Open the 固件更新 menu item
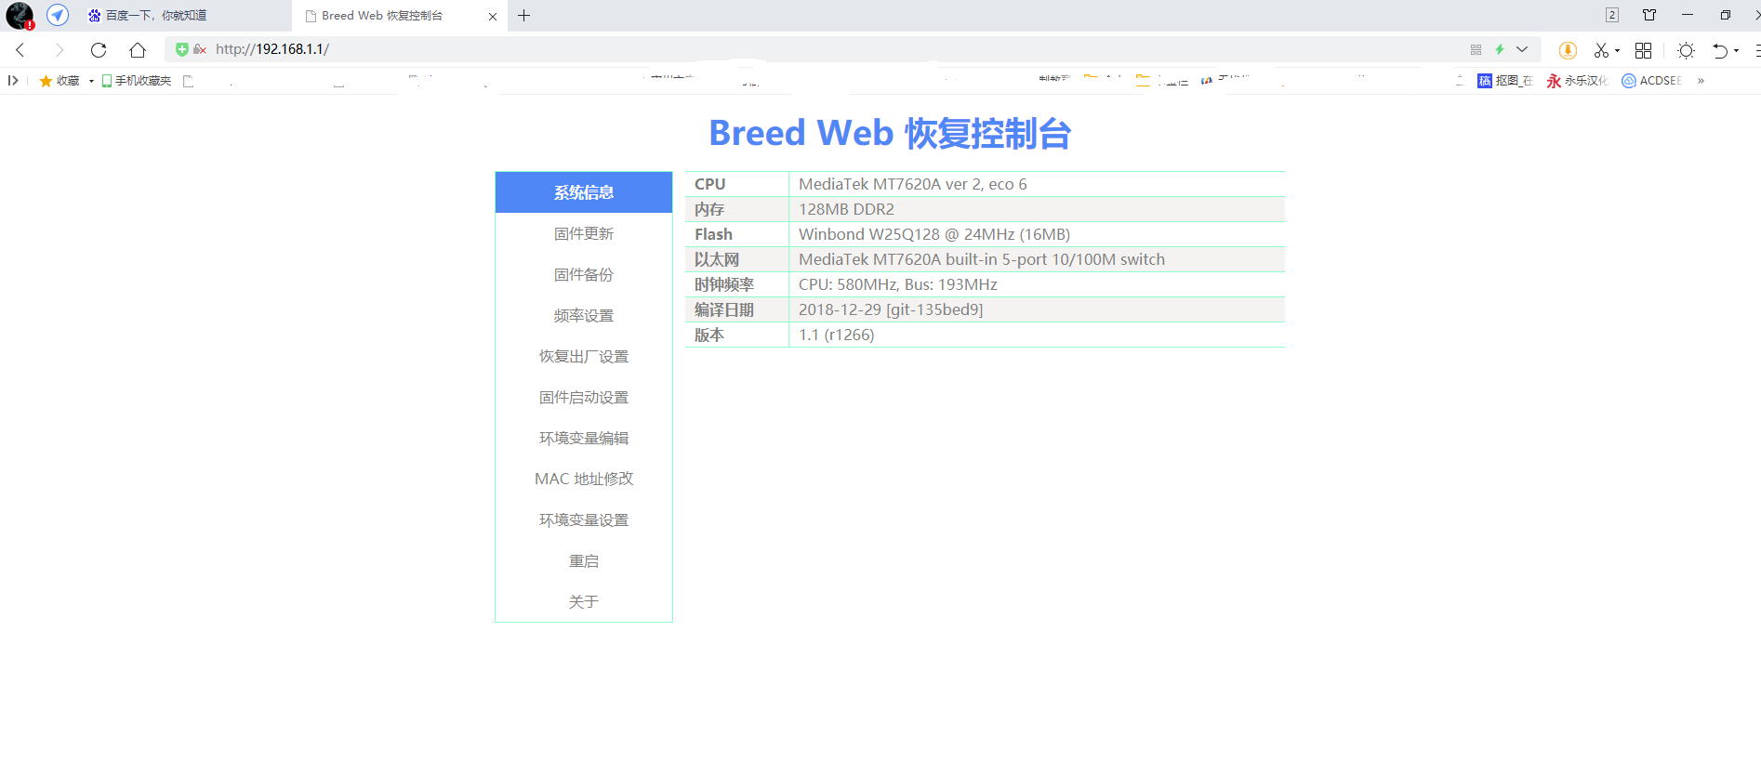The height and width of the screenshot is (776, 1761). point(584,233)
